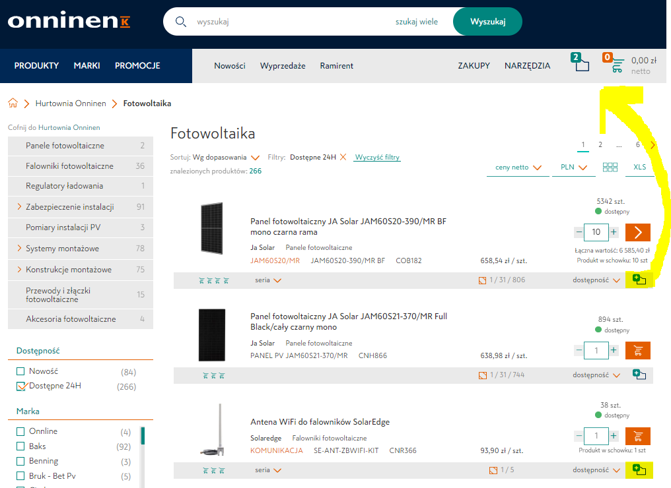Open the PLN currency dropdown
This screenshot has width=671, height=488.
573,167
